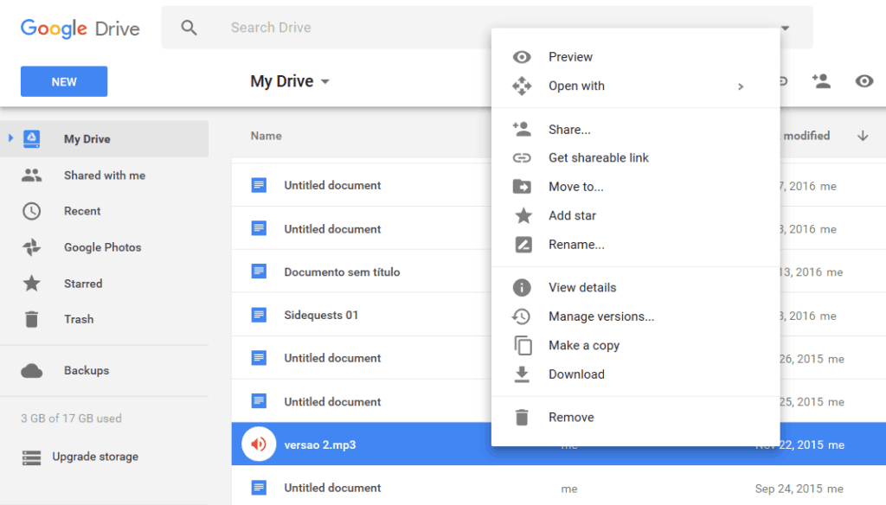Image resolution: width=886 pixels, height=505 pixels.
Task: Choose Rename from the context menu
Action: (x=576, y=245)
